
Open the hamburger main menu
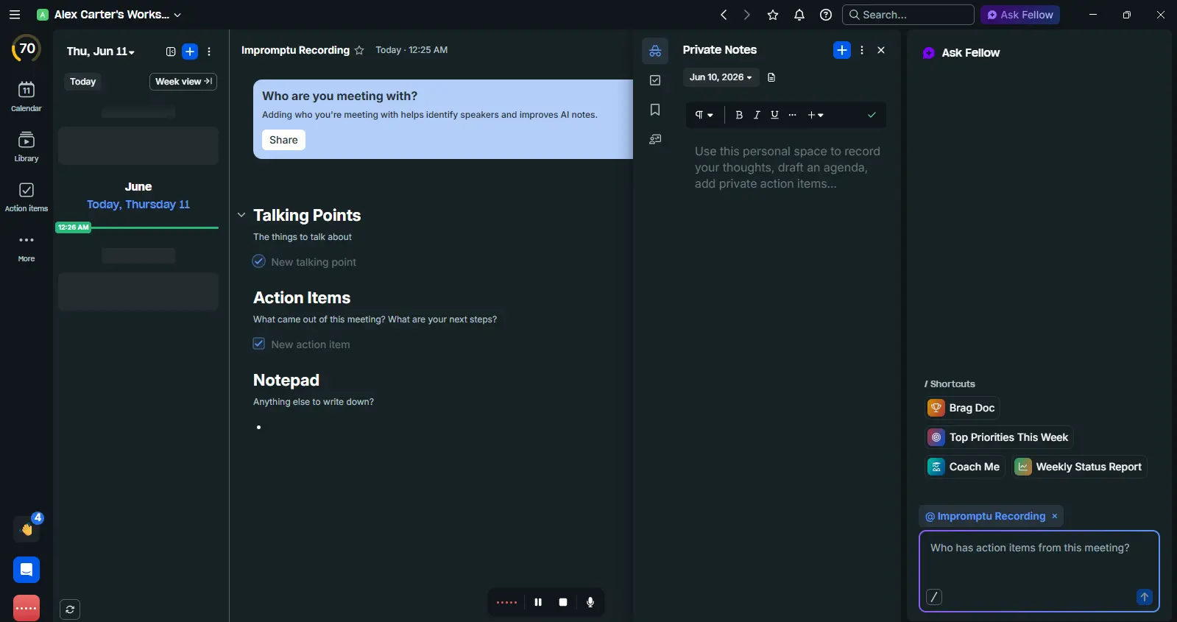[x=14, y=15]
